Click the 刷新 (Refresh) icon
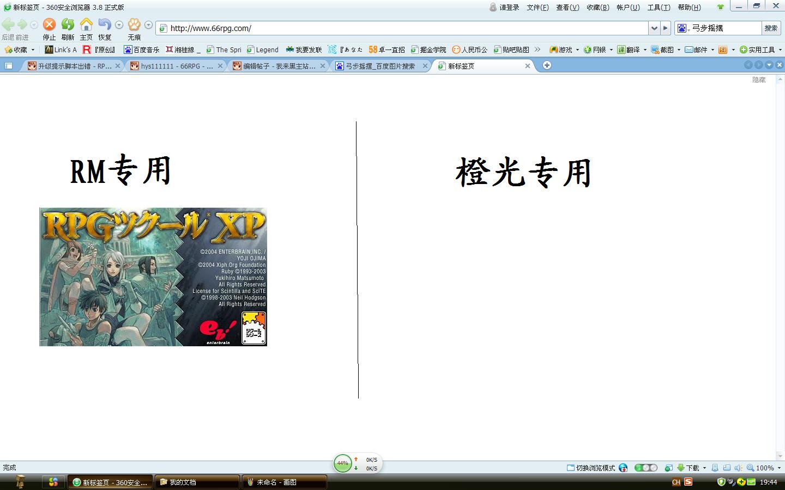The height and width of the screenshot is (490, 785). point(68,24)
